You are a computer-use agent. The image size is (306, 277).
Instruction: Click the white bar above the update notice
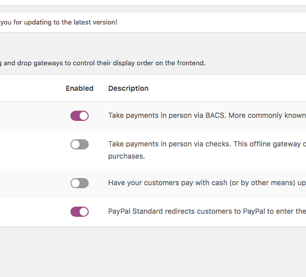click(x=153, y=3)
